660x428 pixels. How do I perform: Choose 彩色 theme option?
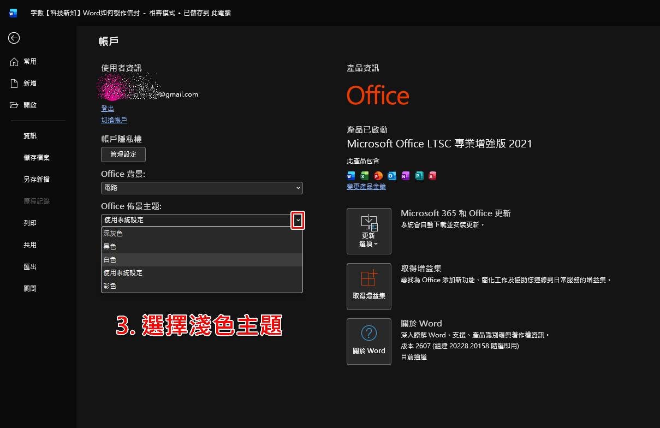pos(202,286)
